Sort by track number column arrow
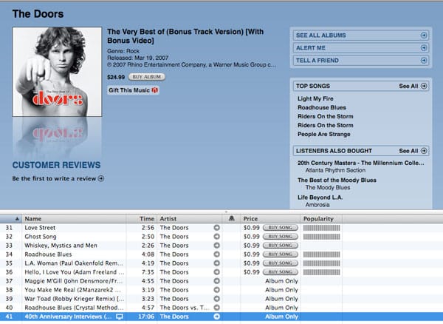This screenshot has height=324, width=443. [17, 219]
